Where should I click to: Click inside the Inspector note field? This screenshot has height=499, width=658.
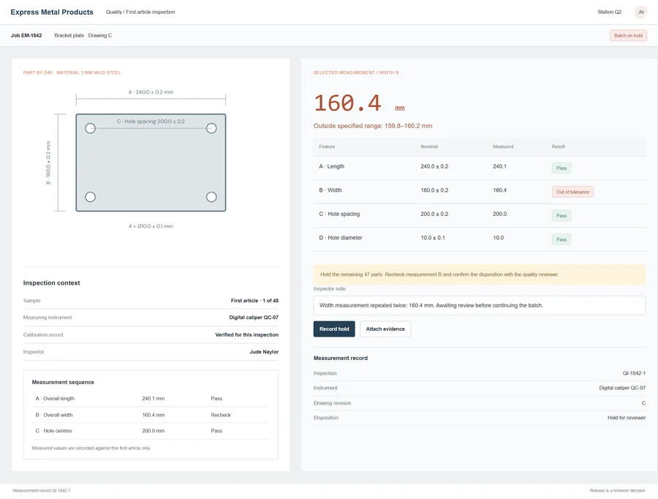pos(479,305)
